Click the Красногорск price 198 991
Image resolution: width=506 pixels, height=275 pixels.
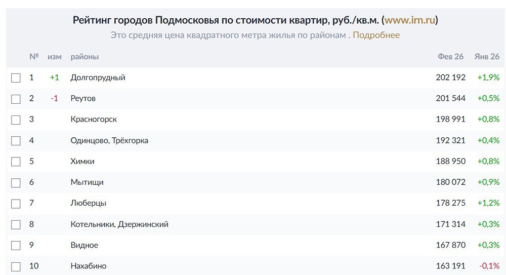[450, 120]
